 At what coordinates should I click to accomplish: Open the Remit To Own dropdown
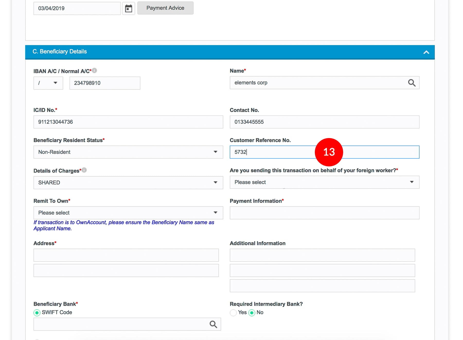128,213
